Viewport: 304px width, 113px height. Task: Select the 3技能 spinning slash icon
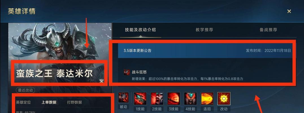click(174, 99)
